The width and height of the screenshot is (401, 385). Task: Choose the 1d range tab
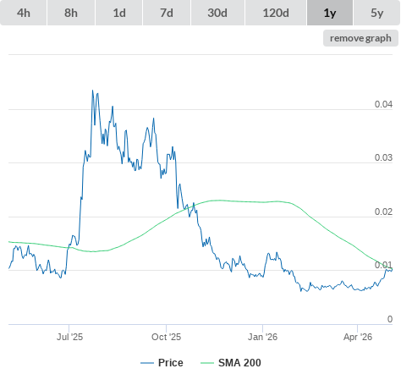click(119, 13)
